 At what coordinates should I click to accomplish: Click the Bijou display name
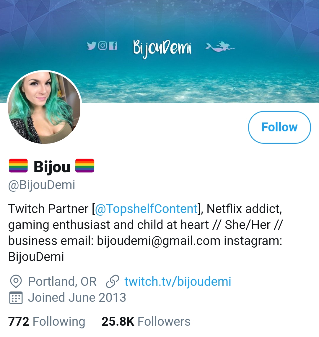pyautogui.click(x=52, y=167)
